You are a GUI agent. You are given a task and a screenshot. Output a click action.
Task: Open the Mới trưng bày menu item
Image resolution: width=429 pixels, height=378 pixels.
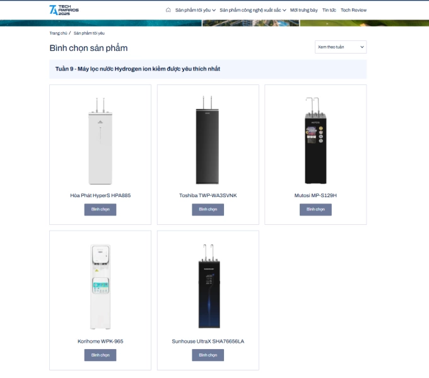[x=303, y=10]
